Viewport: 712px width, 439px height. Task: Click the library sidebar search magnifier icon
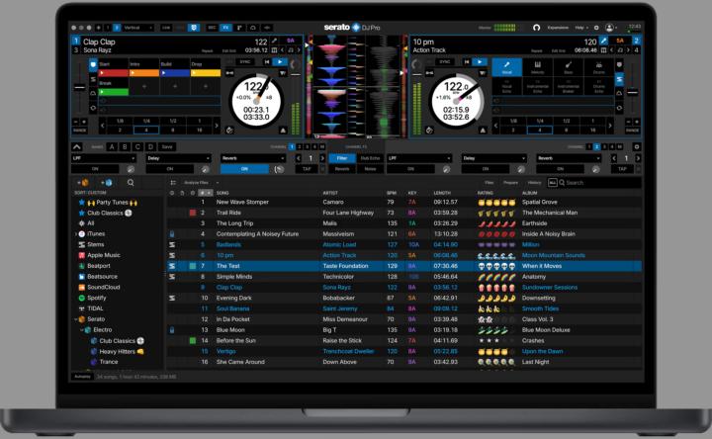(x=131, y=183)
